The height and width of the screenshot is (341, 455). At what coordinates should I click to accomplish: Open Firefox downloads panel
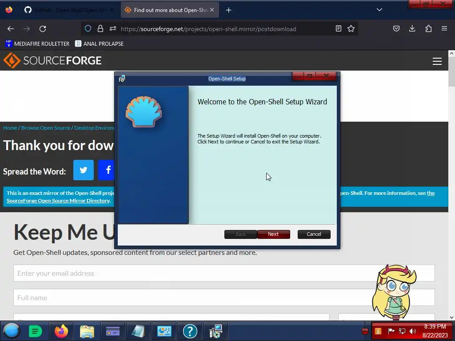pyautogui.click(x=412, y=29)
